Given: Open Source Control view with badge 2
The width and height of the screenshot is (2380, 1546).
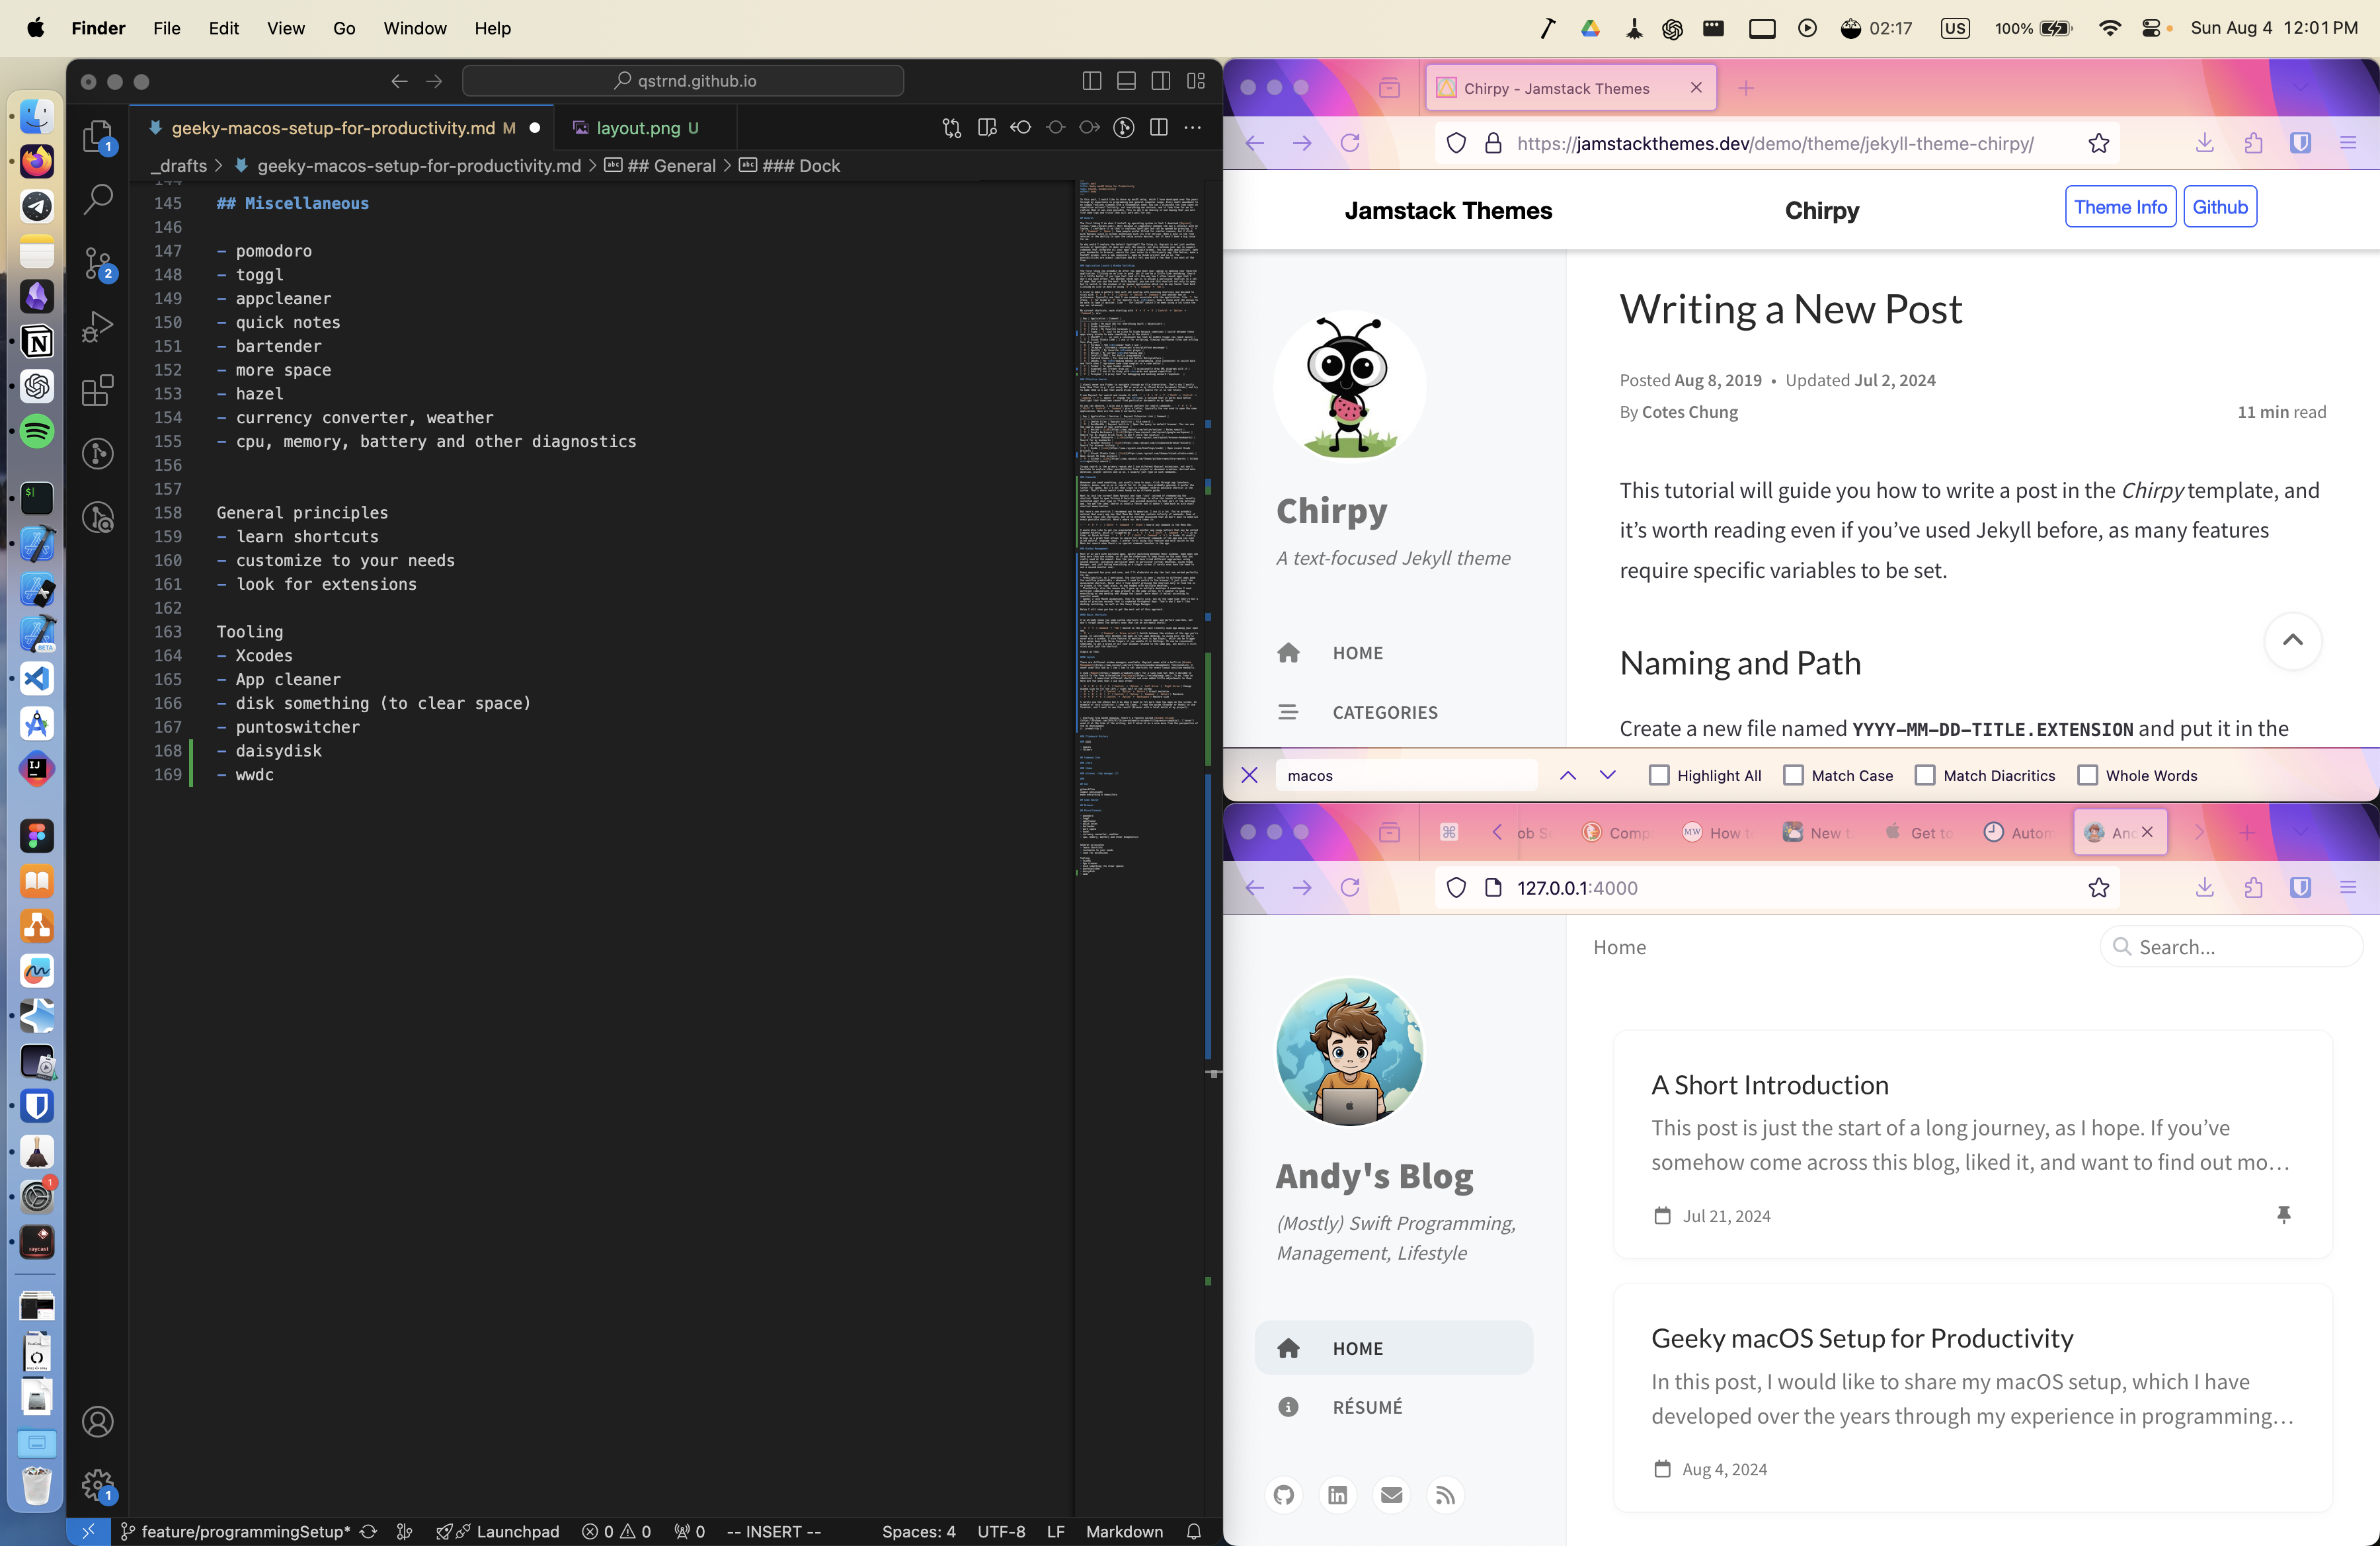Looking at the screenshot, I should pyautogui.click(x=97, y=263).
